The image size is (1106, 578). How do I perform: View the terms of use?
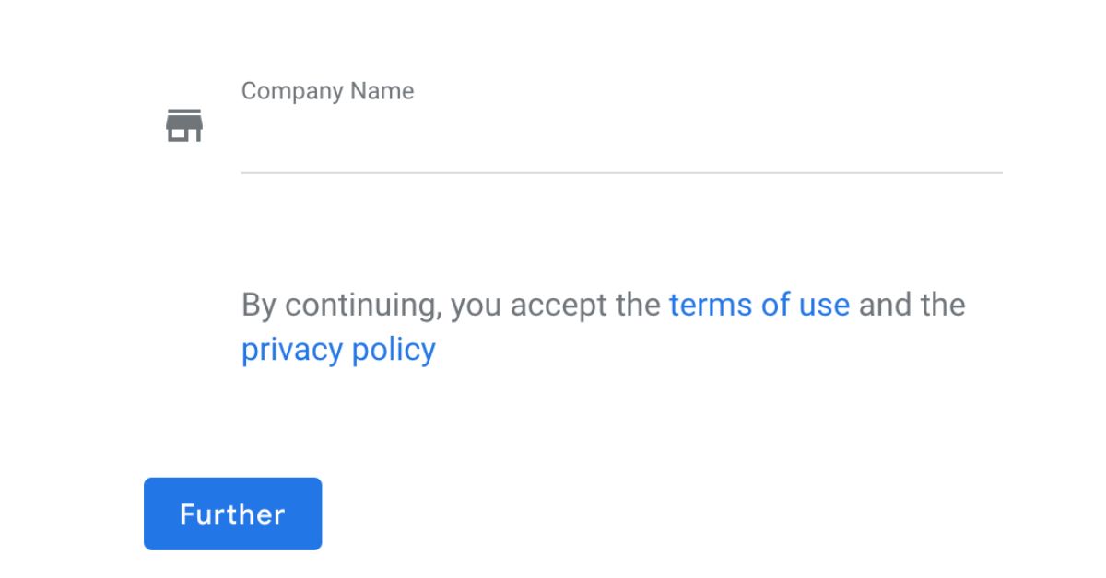pyautogui.click(x=759, y=305)
